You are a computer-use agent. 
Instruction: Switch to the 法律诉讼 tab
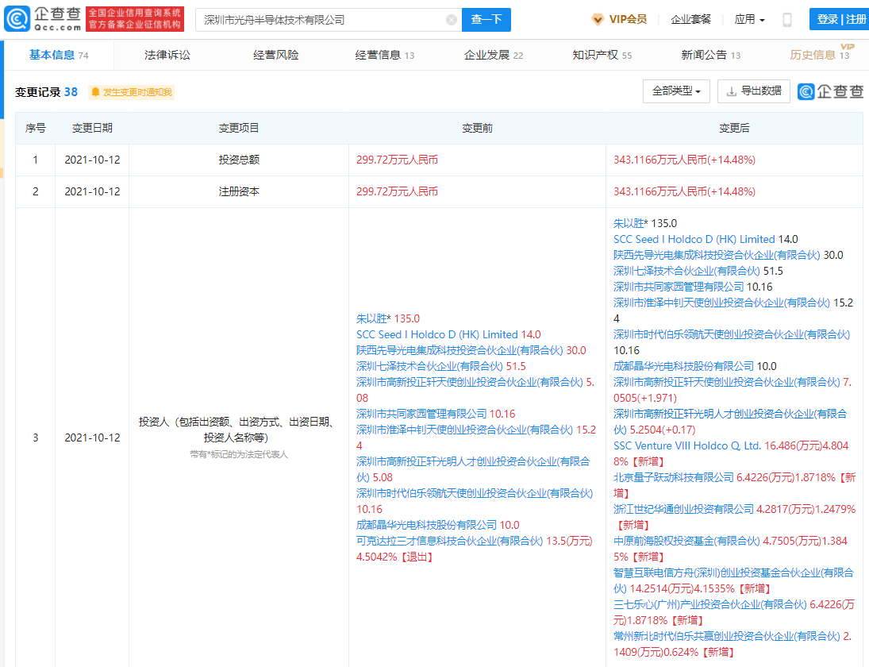tap(167, 55)
